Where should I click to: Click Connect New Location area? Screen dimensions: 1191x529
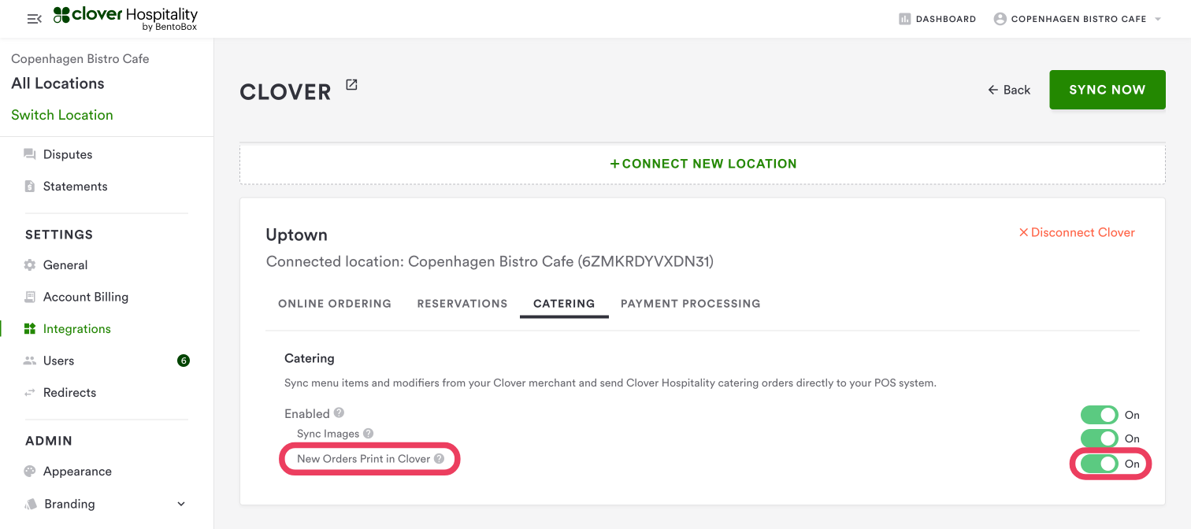tap(703, 164)
